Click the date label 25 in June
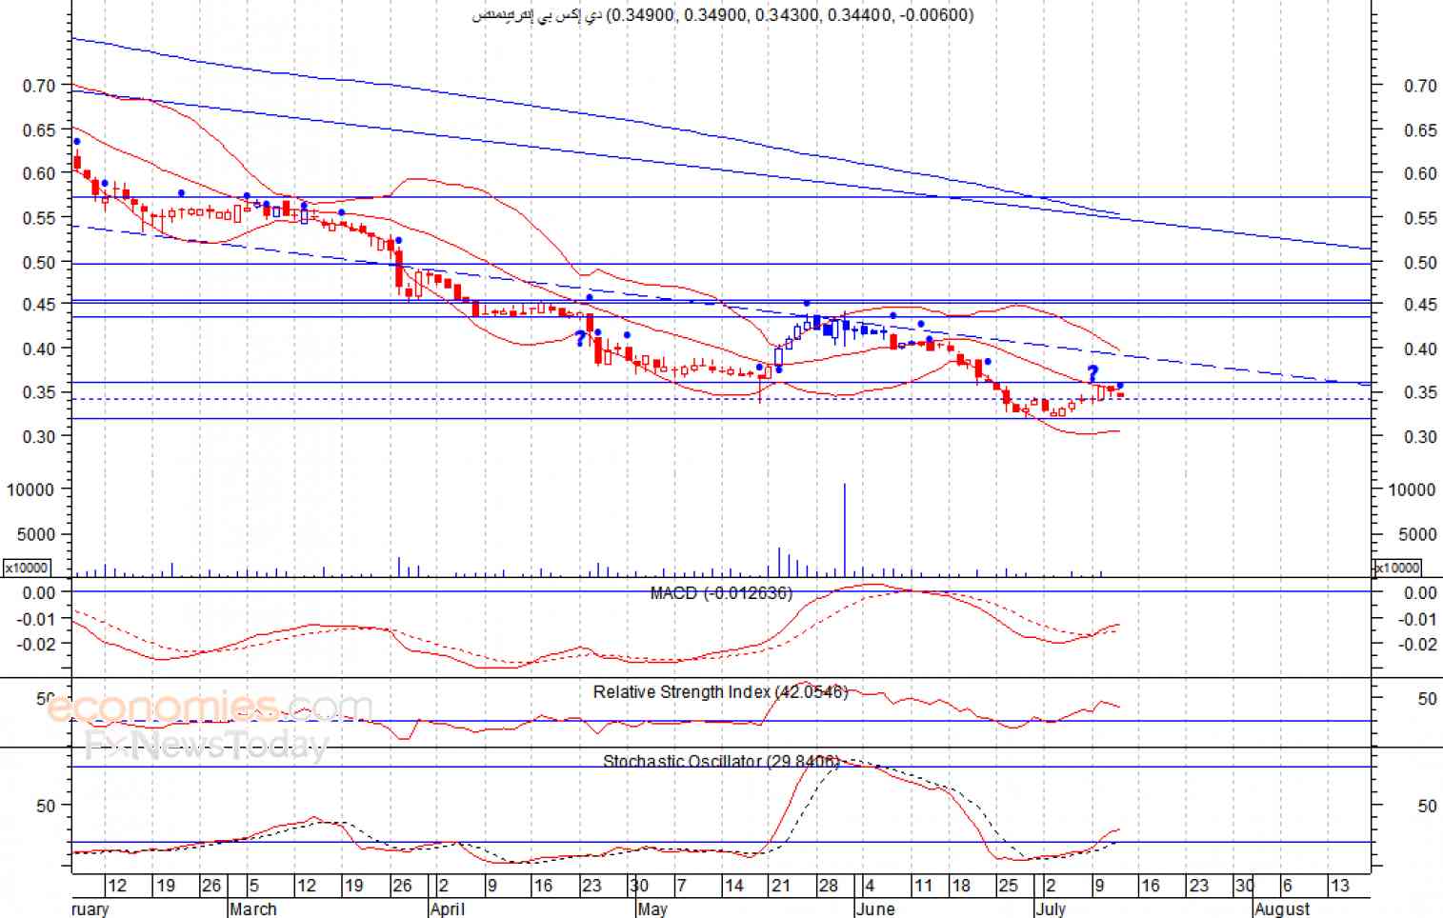This screenshot has width=1443, height=918. point(1008,886)
